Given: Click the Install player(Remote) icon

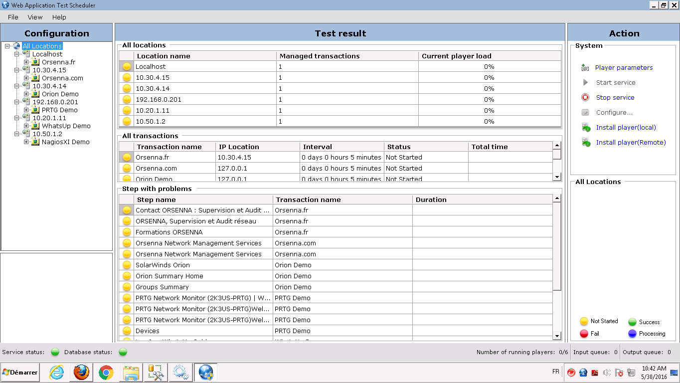Looking at the screenshot, I should 586,143.
